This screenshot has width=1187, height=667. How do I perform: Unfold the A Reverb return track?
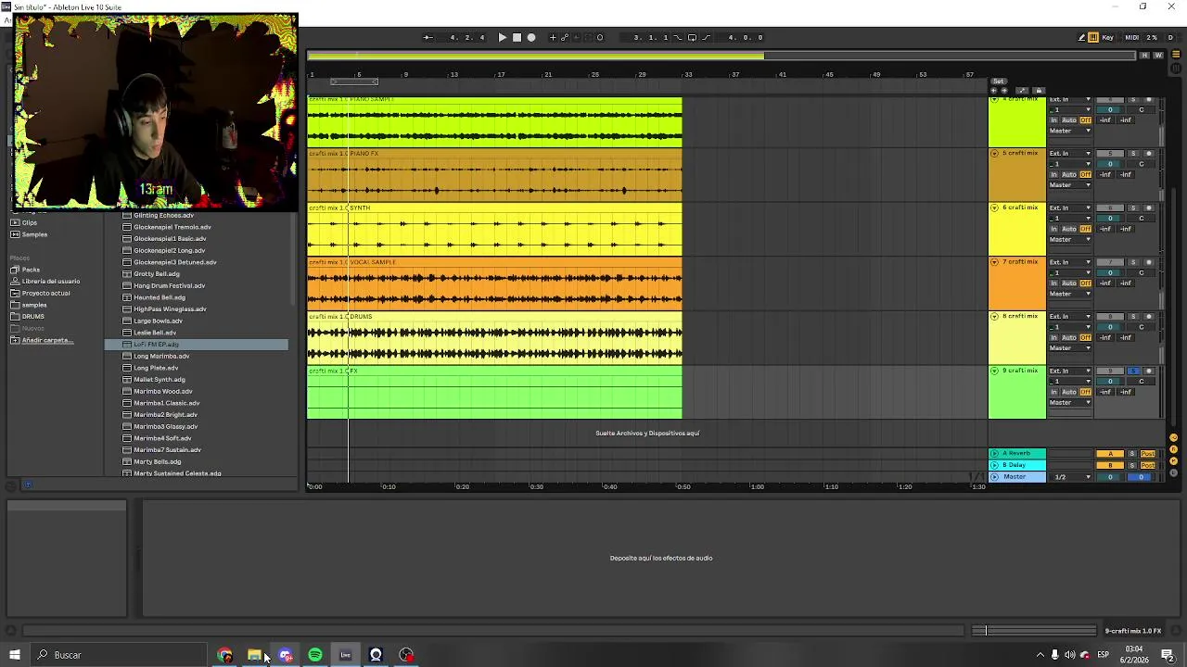click(x=994, y=453)
